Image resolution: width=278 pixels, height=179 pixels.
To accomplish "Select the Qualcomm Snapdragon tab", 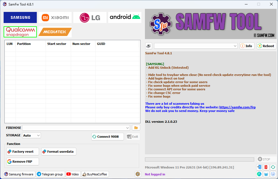I will tap(20, 32).
